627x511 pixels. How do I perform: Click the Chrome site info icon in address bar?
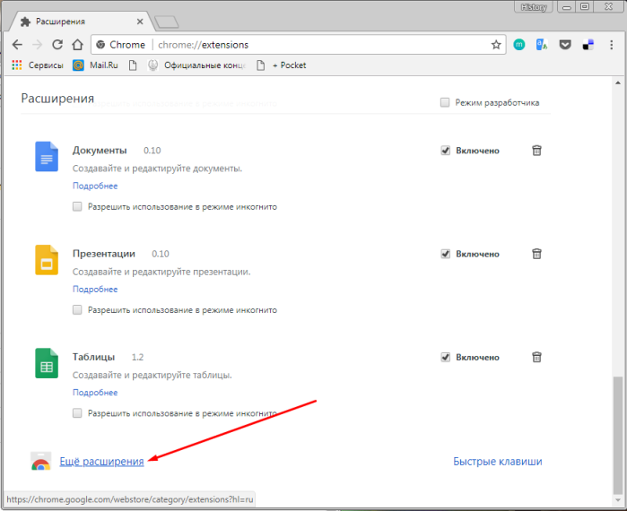[100, 45]
